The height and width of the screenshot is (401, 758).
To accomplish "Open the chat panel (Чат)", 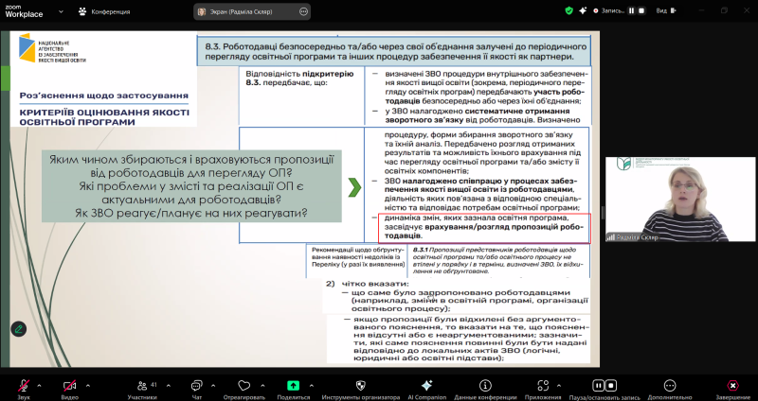I will point(196,389).
